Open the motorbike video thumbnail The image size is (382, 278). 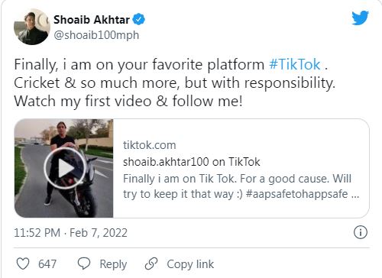63,168
